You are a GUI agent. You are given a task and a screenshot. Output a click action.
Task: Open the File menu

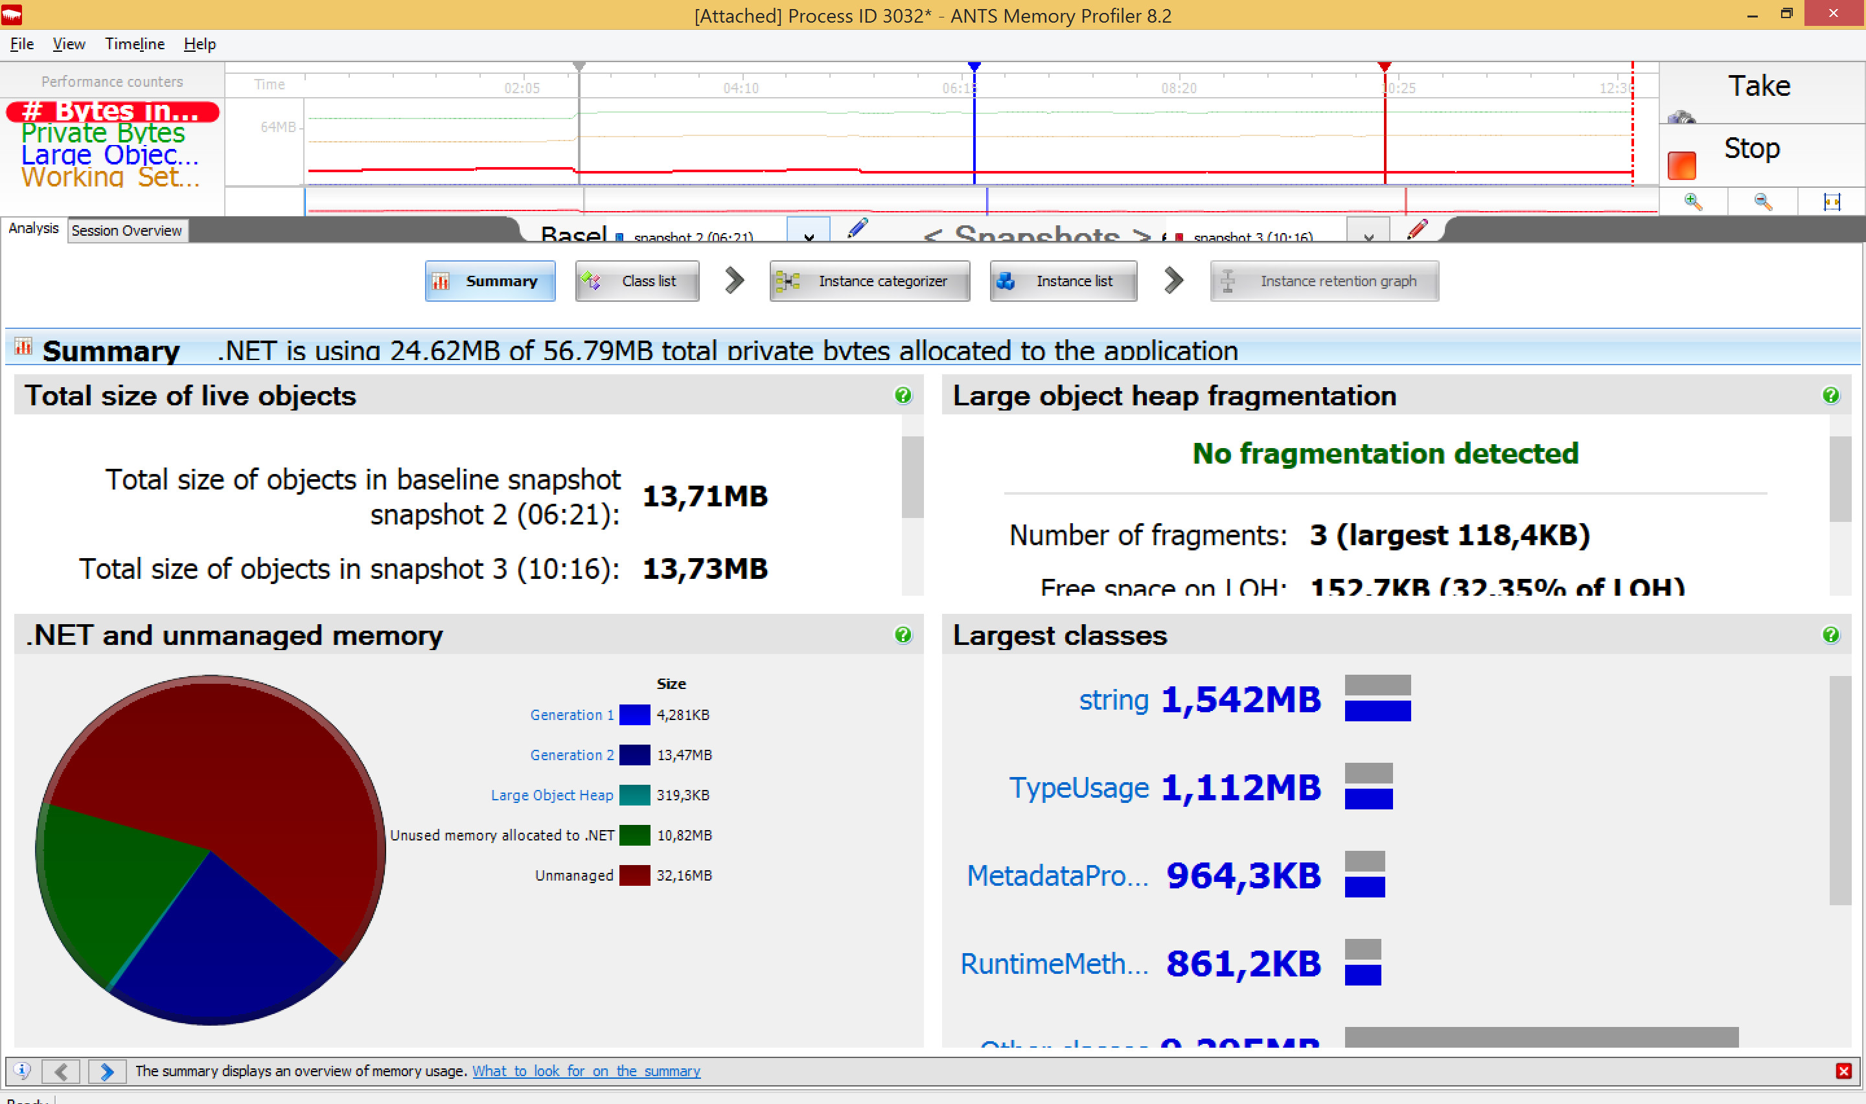(21, 44)
